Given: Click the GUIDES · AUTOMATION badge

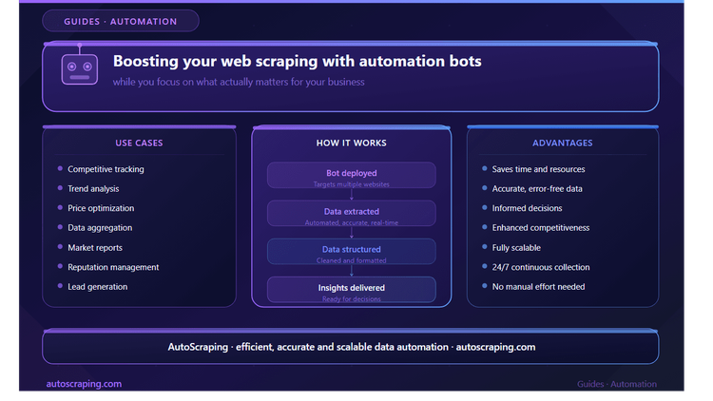Looking at the screenshot, I should [121, 21].
